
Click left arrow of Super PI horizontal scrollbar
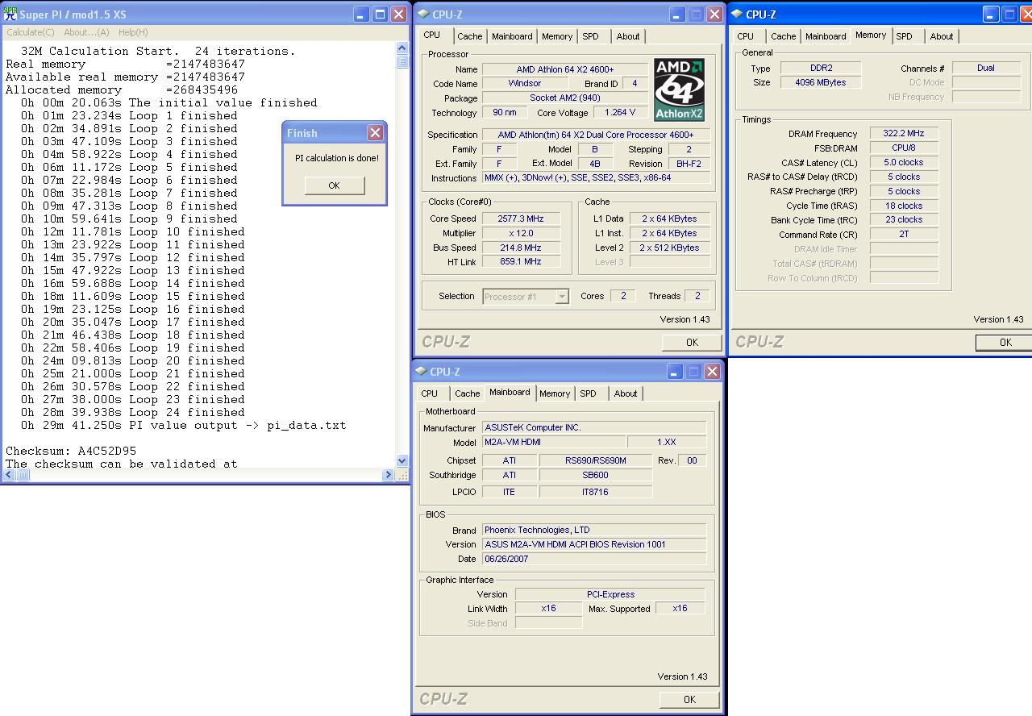pos(7,475)
